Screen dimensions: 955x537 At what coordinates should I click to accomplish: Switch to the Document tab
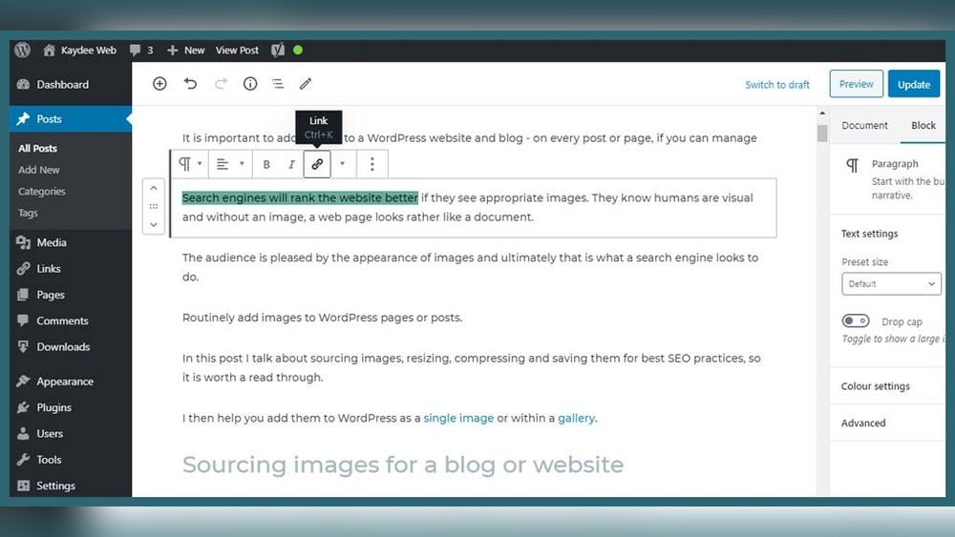pos(864,125)
